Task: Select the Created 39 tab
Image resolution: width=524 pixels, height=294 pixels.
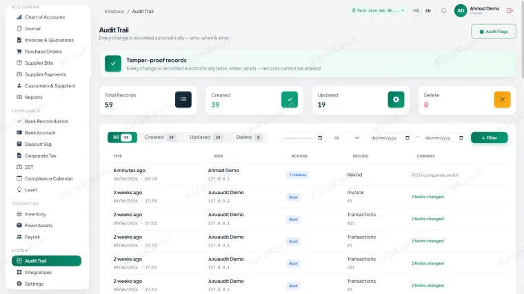Action: tap(160, 138)
